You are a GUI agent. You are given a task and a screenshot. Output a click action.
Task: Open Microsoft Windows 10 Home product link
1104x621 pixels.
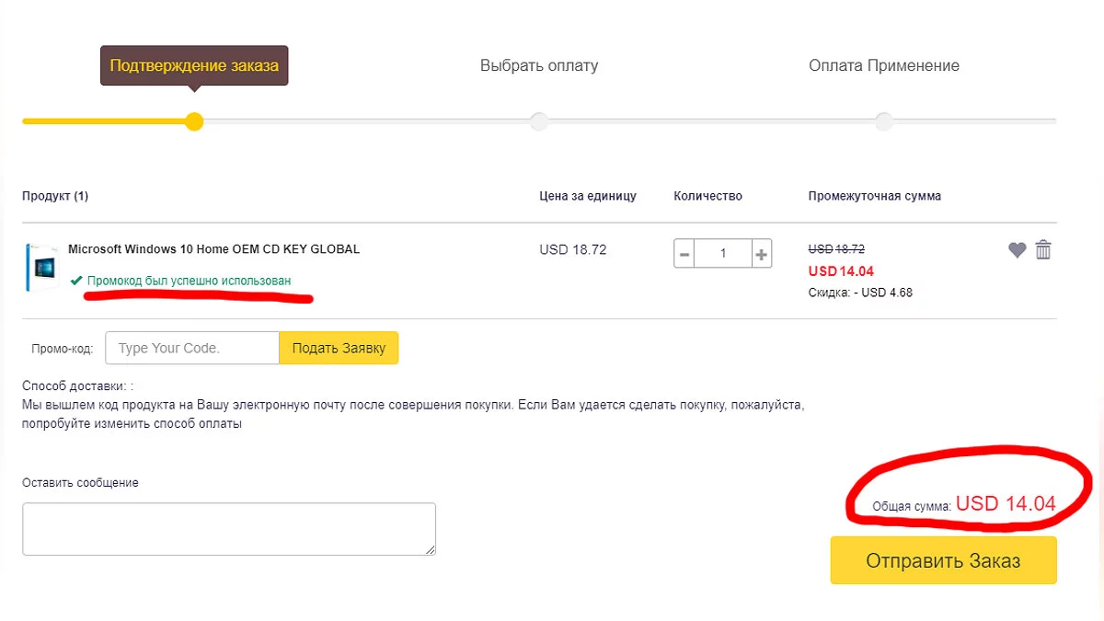click(x=213, y=249)
